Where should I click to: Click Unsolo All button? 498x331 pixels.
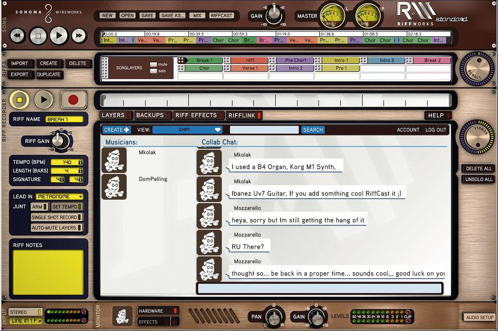pos(479,179)
